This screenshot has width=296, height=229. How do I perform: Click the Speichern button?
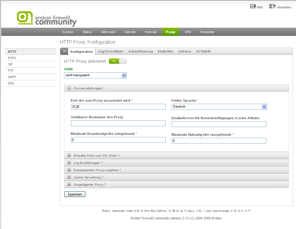(x=75, y=194)
